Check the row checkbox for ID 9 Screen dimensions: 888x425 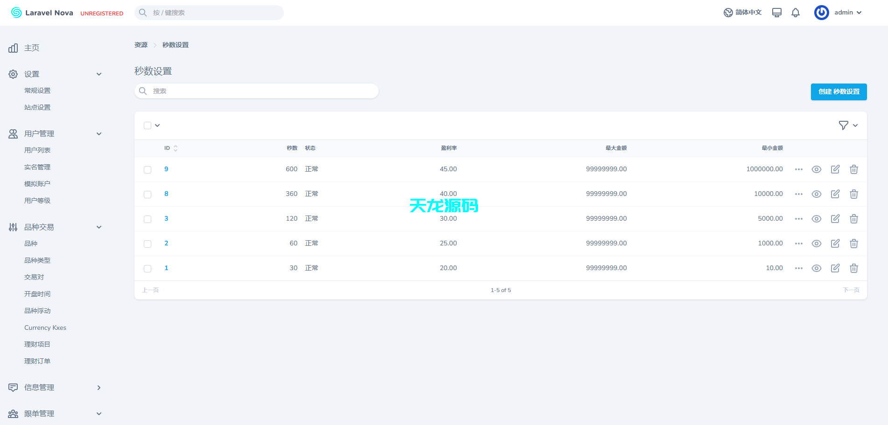pyautogui.click(x=148, y=169)
